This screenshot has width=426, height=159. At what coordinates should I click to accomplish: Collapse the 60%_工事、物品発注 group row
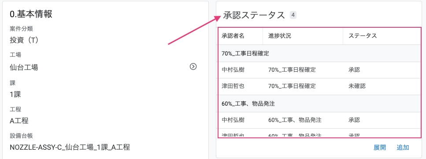click(320, 104)
